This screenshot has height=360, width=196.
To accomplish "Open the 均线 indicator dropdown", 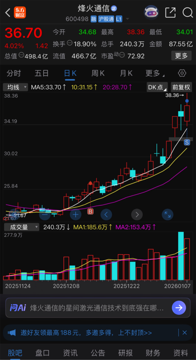I will (15, 87).
